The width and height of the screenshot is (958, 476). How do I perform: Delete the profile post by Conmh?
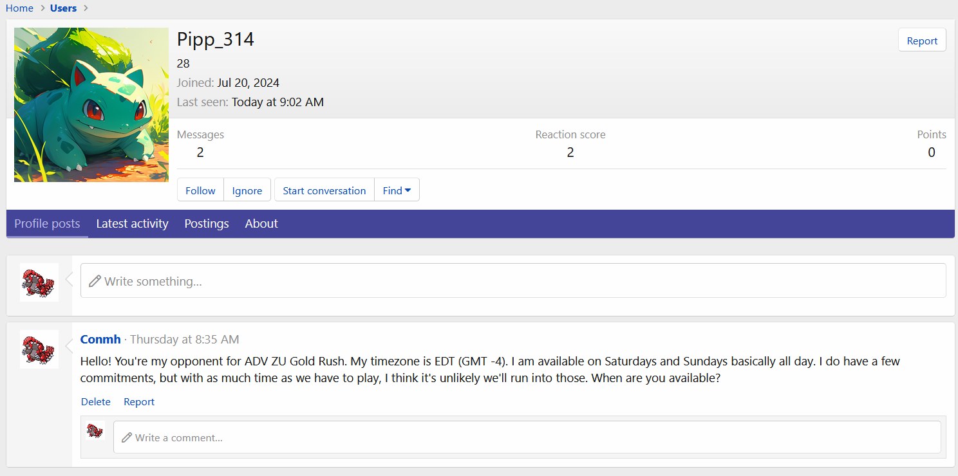[x=95, y=401]
